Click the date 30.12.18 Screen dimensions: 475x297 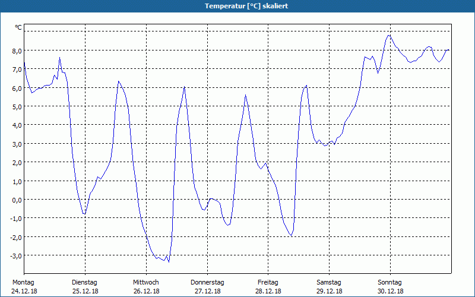[391, 291]
